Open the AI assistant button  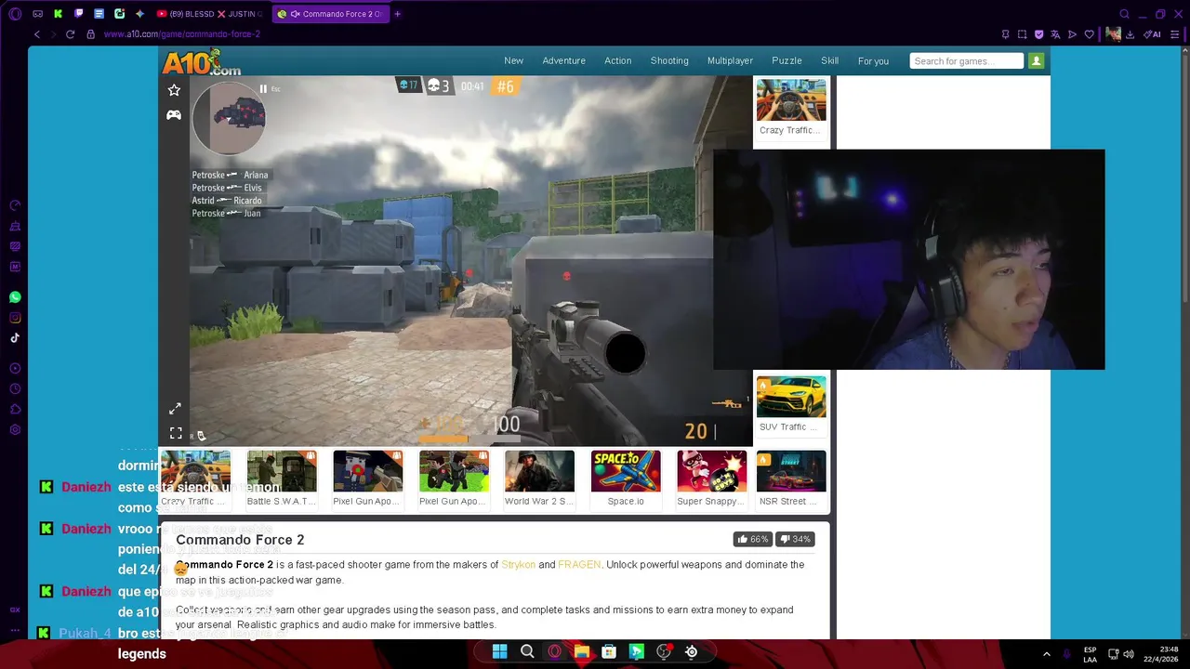coord(1151,34)
